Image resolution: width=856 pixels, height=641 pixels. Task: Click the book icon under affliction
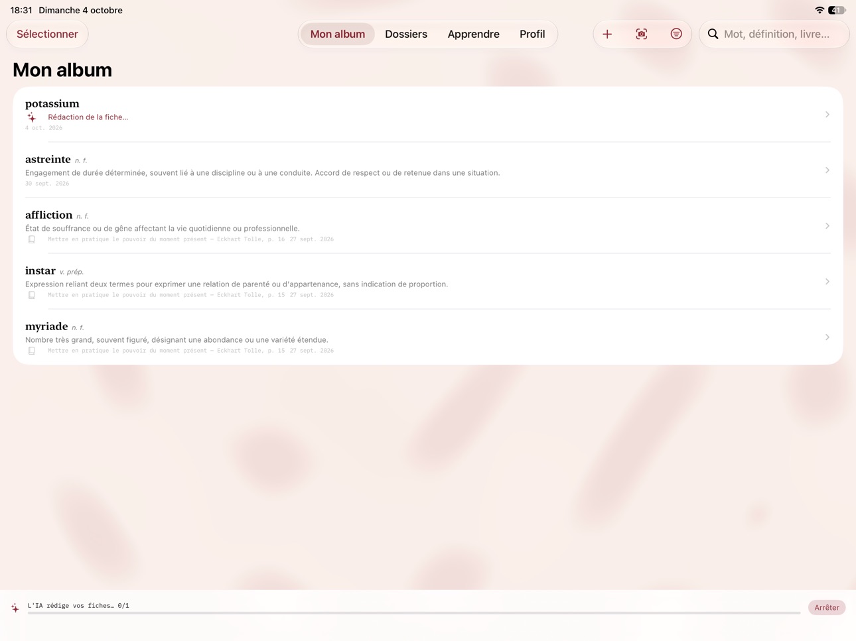click(31, 239)
